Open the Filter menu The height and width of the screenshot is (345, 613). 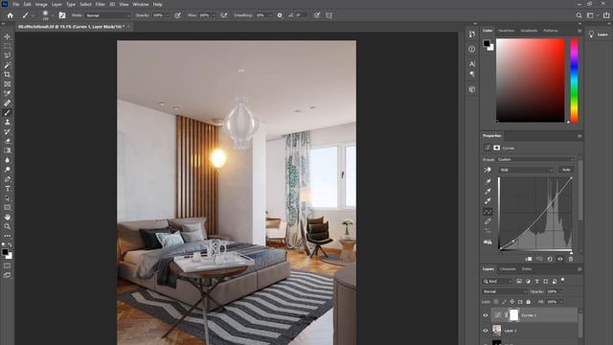click(100, 4)
